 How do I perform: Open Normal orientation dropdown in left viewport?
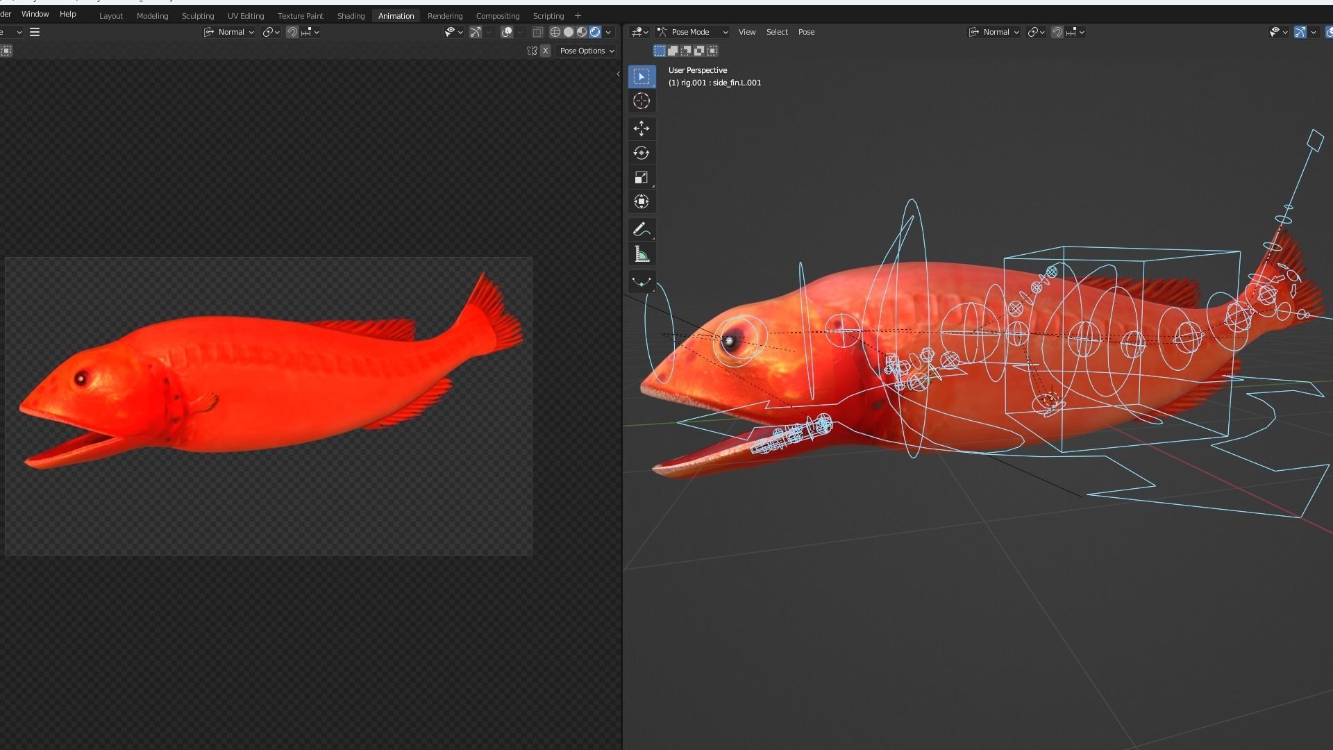[x=228, y=32]
